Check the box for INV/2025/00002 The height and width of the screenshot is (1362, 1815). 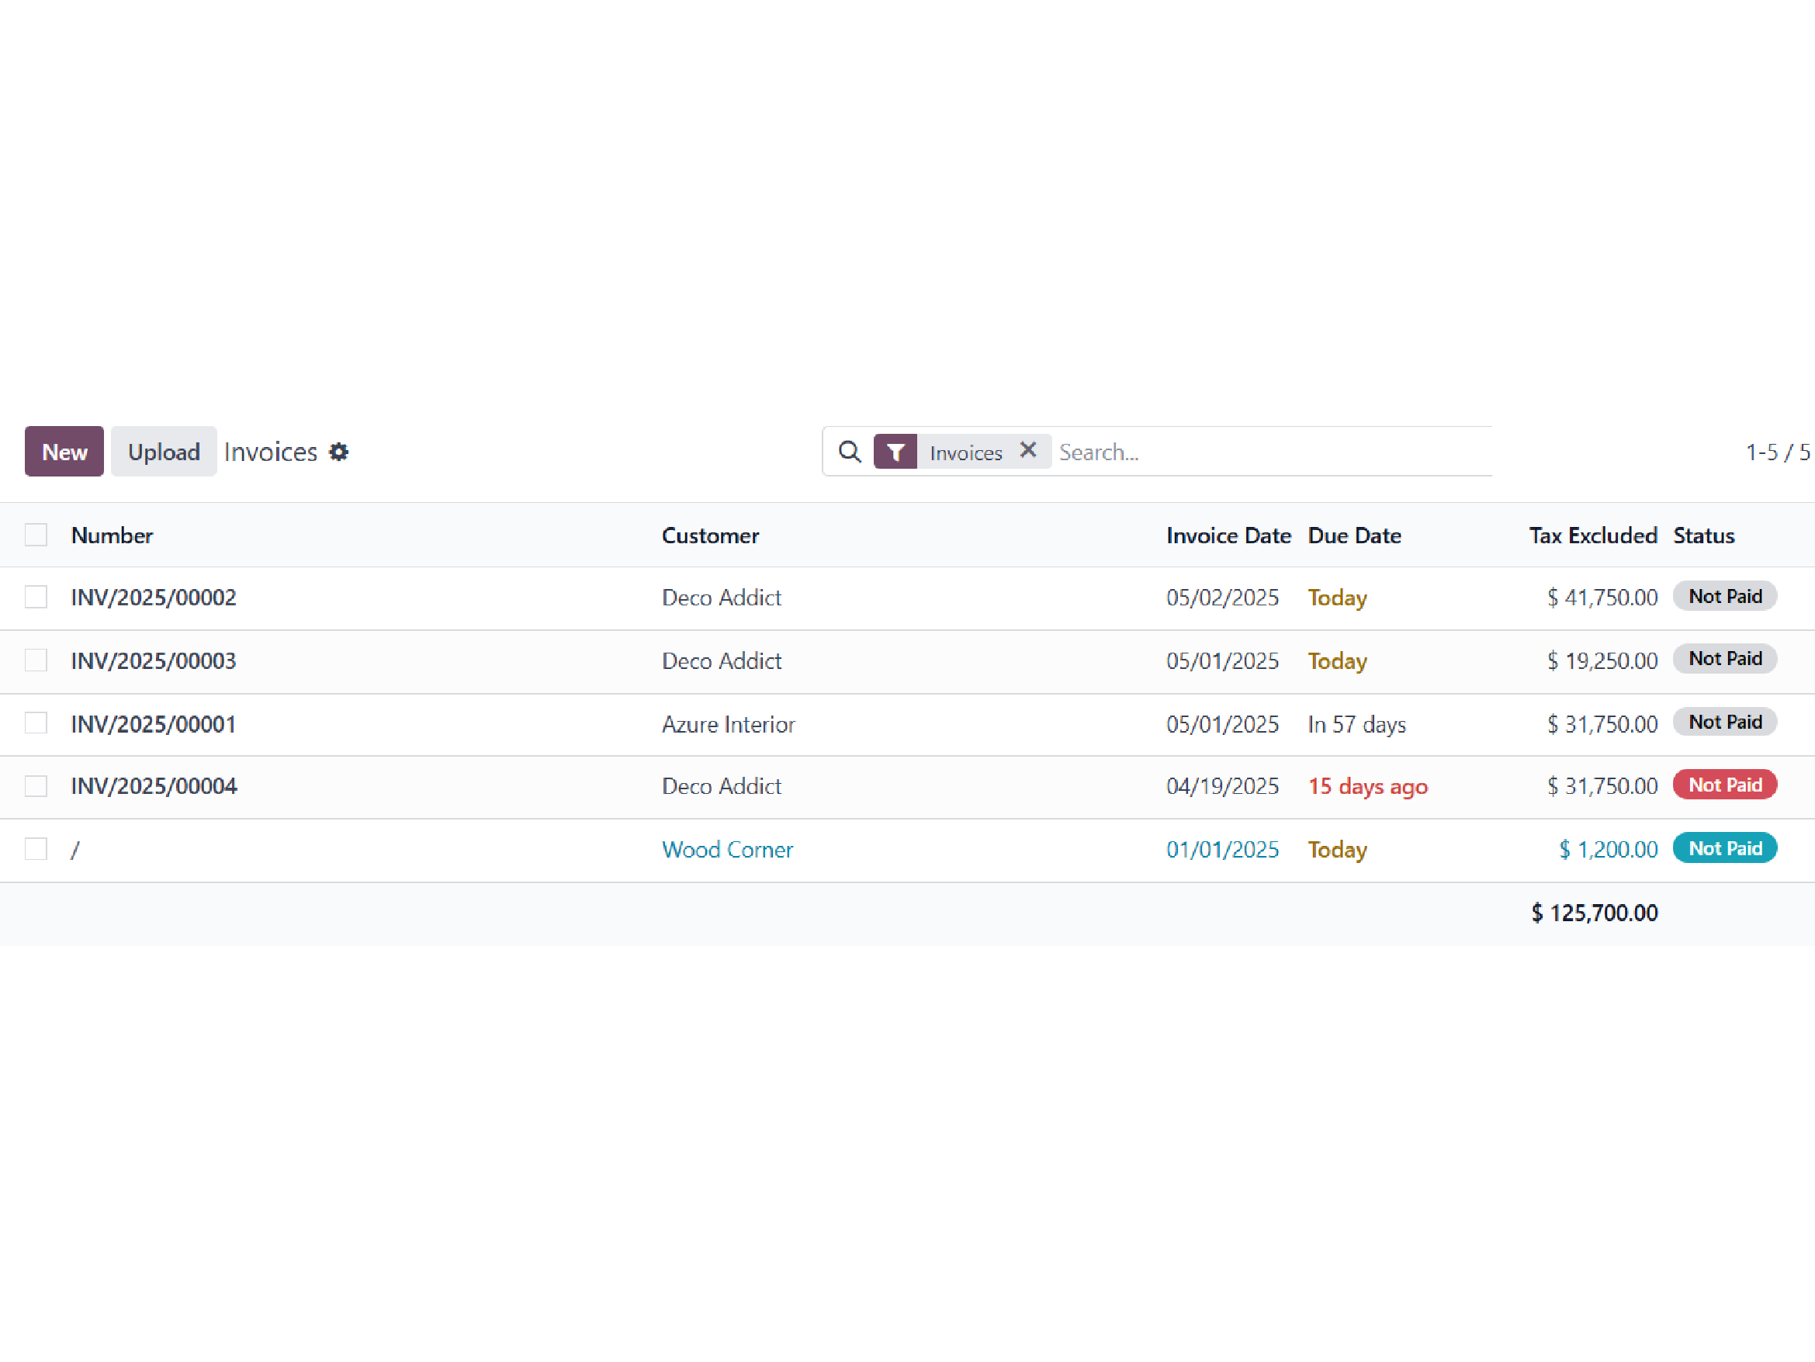[x=36, y=597]
